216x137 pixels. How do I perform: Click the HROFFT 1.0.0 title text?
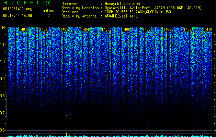pyautogui.click(x=27, y=3)
